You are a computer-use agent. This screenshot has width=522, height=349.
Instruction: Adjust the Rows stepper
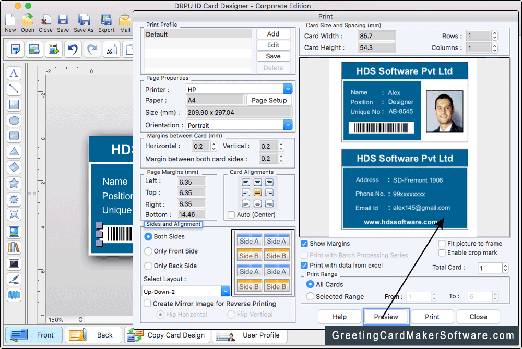coord(495,35)
